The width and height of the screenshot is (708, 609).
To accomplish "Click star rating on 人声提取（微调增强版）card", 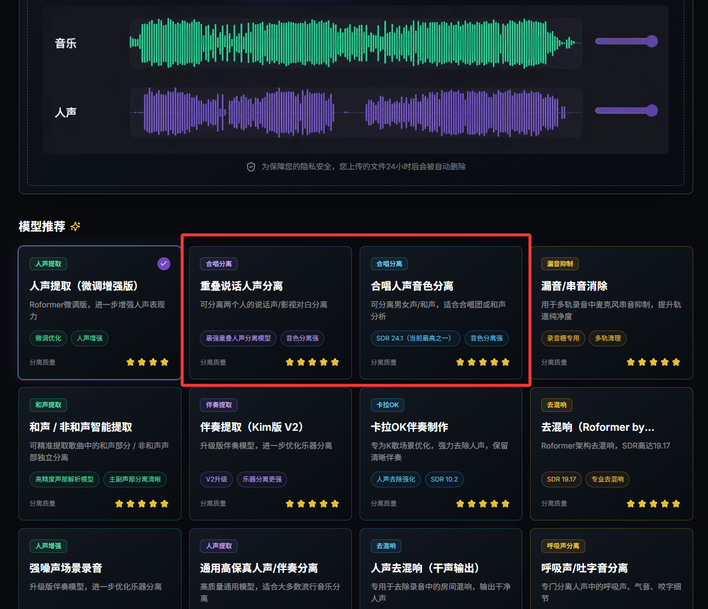I will coord(147,362).
